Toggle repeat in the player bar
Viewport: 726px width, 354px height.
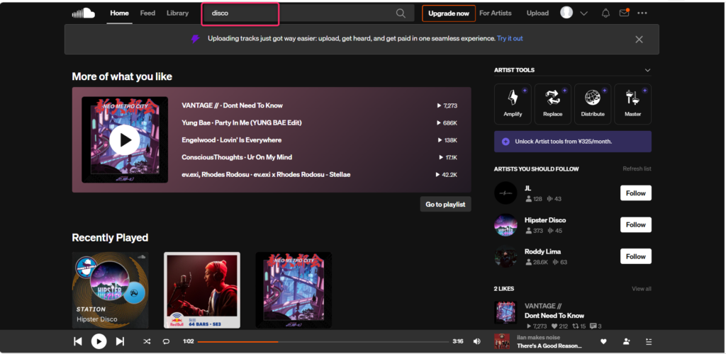[167, 341]
